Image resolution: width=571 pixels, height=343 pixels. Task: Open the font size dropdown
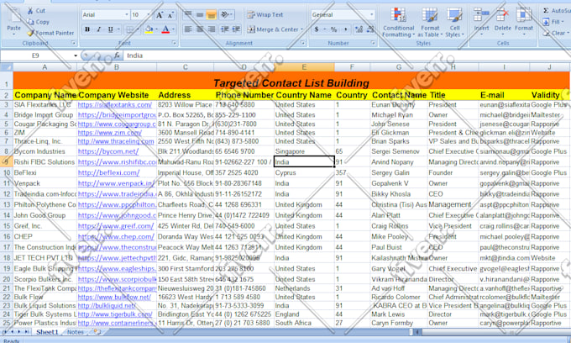pyautogui.click(x=149, y=14)
